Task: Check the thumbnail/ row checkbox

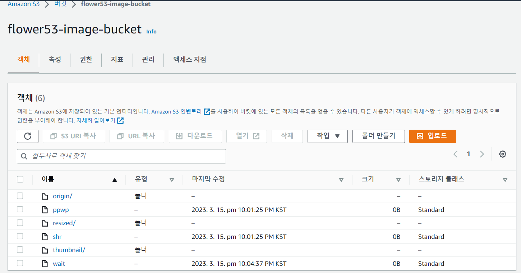Action: click(x=20, y=250)
